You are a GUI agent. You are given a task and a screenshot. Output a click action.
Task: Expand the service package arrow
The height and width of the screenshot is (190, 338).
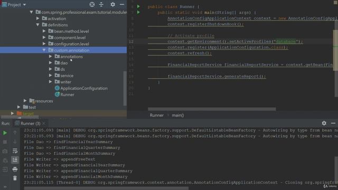50,75
